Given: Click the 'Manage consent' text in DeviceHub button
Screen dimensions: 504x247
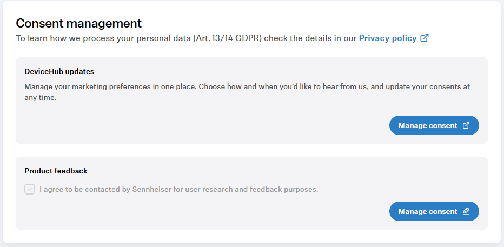Looking at the screenshot, I should (428, 125).
